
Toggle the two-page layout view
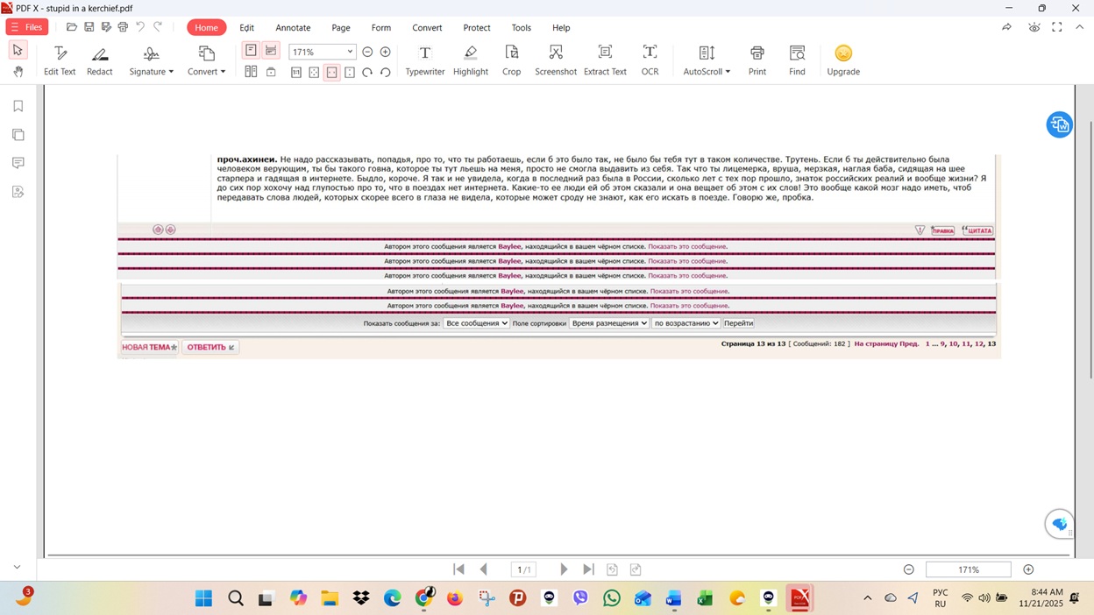tap(252, 71)
